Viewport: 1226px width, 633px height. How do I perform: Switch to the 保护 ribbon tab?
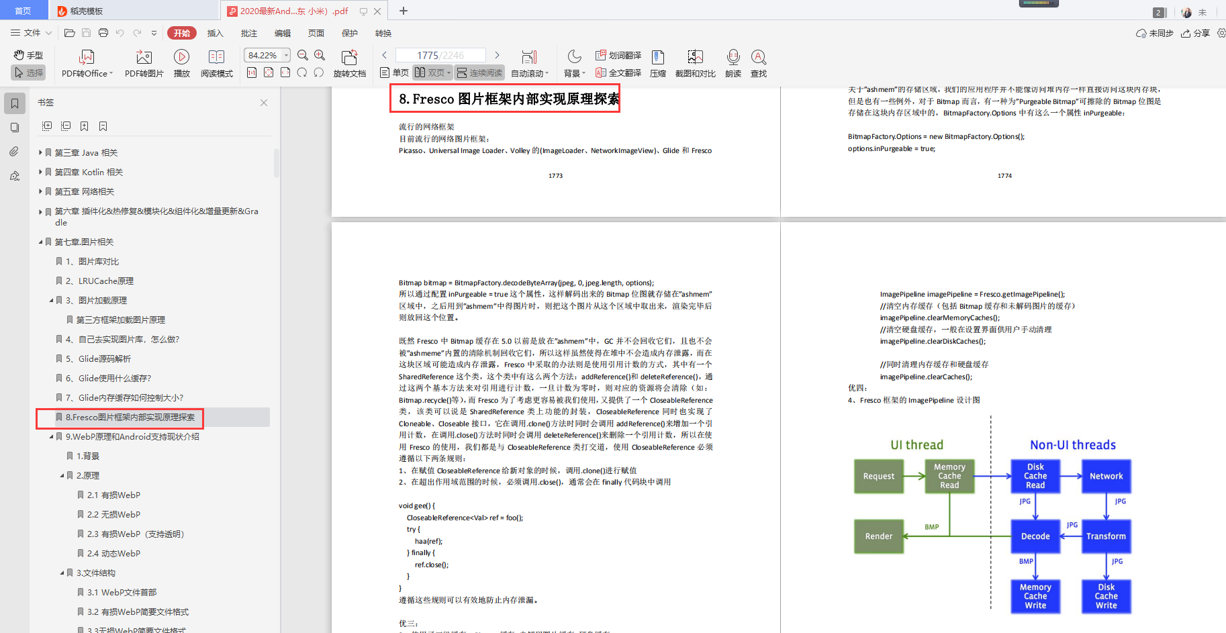pos(350,33)
